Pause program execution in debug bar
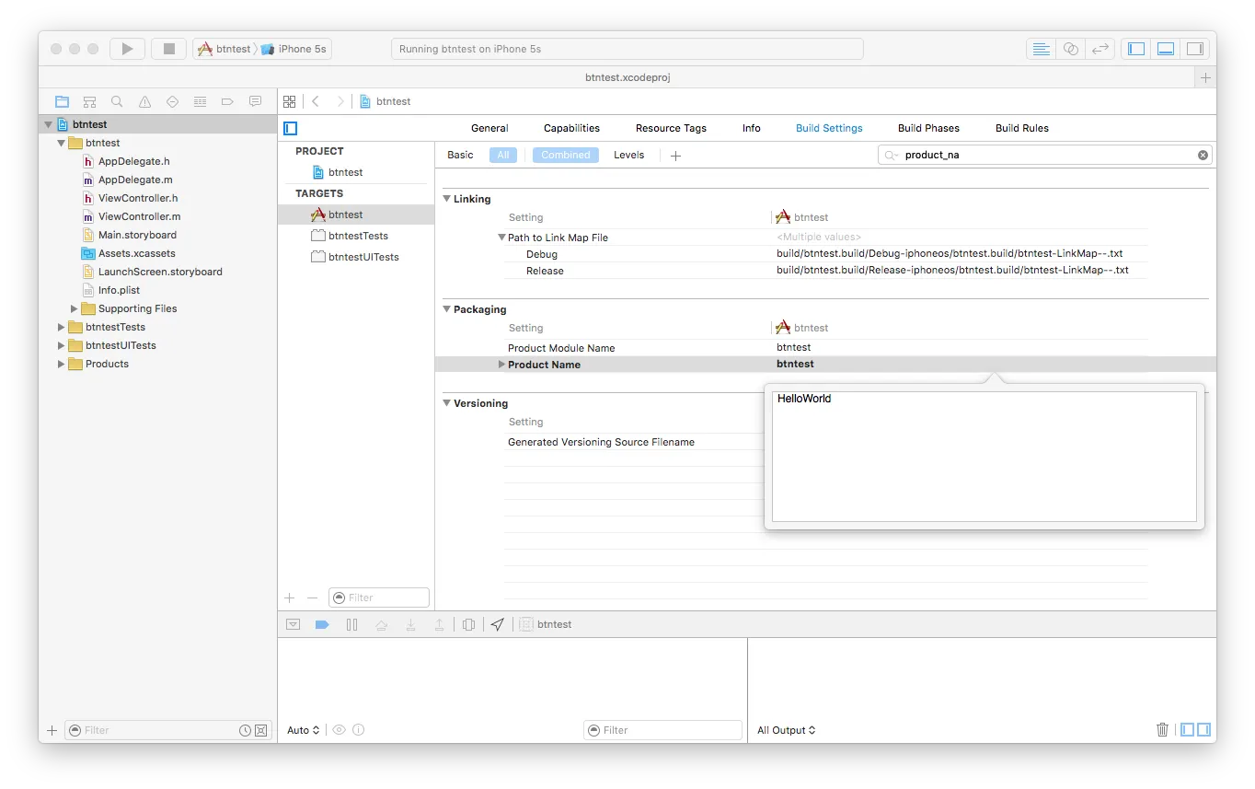Screen dimensions: 1255x789 tap(351, 624)
